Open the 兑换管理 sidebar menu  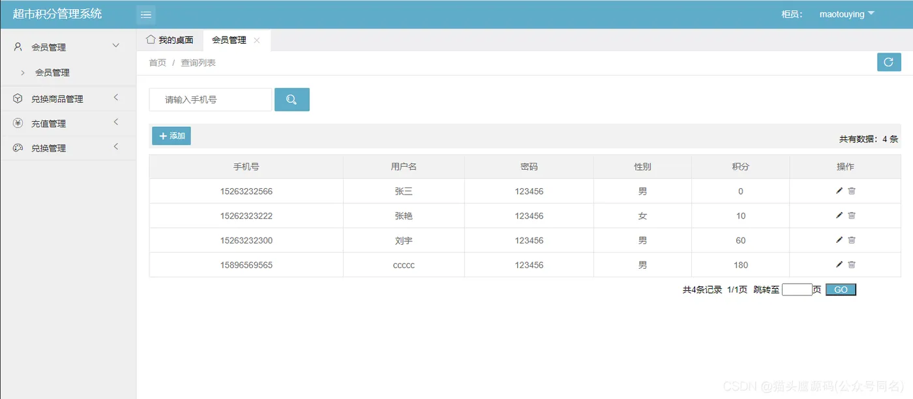68,148
